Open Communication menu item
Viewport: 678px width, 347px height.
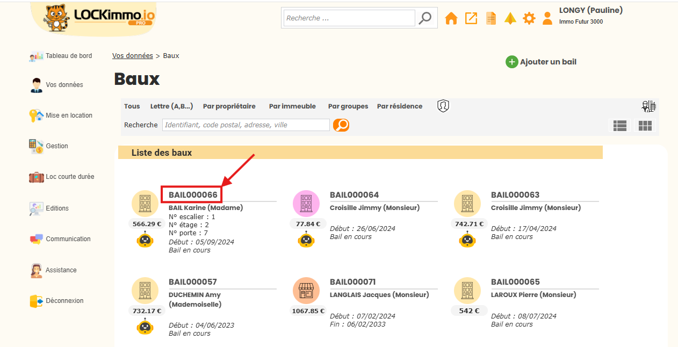click(x=68, y=239)
